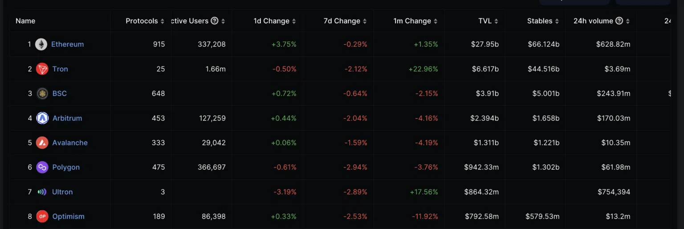Viewport: 684px width, 229px height.
Task: Open the Optimism chain link
Action: click(x=68, y=217)
